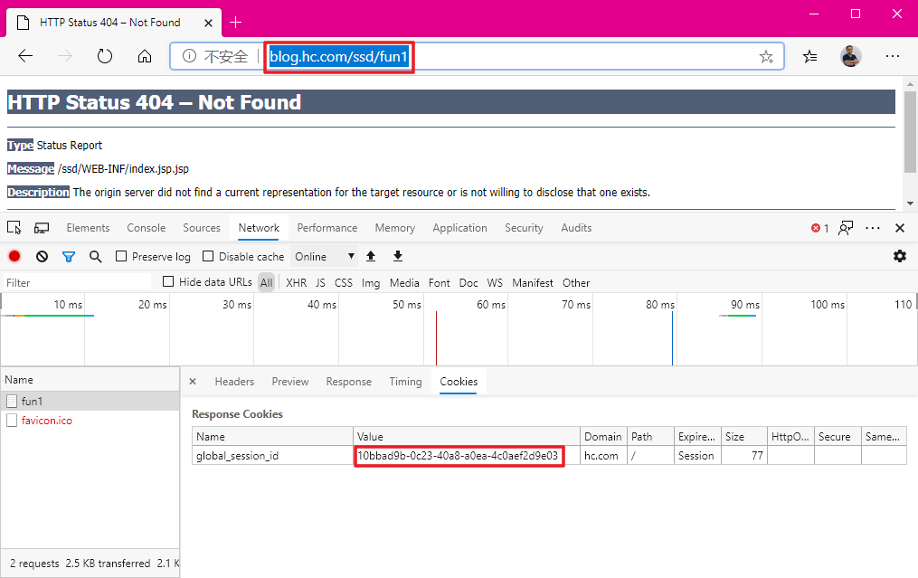Select the favicon.ico request row

tap(90, 421)
